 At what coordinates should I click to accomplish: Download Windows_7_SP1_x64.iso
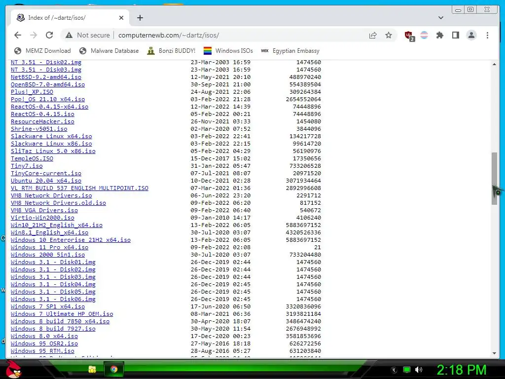tap(48, 307)
